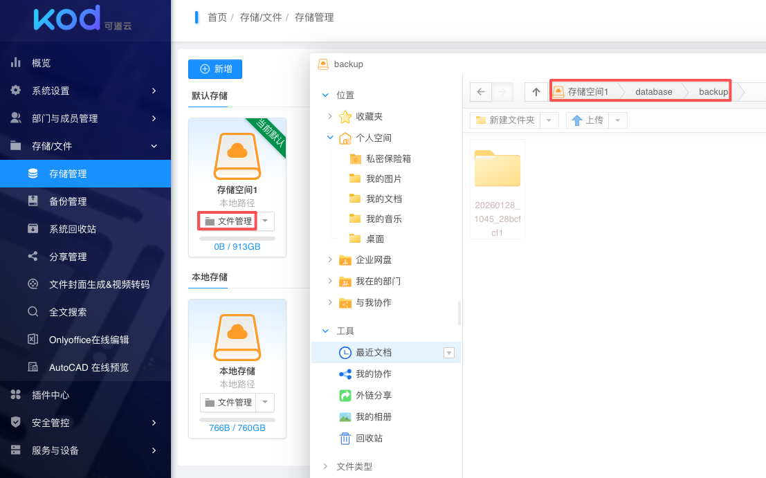Click the back navigation arrow button
The image size is (766, 478).
coord(481,92)
